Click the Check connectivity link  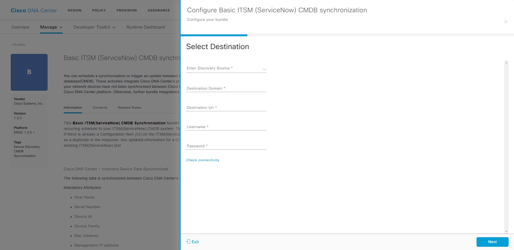203,160
